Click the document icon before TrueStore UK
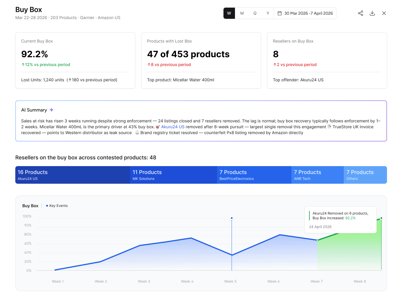The width and height of the screenshot is (397, 292). 329,127
